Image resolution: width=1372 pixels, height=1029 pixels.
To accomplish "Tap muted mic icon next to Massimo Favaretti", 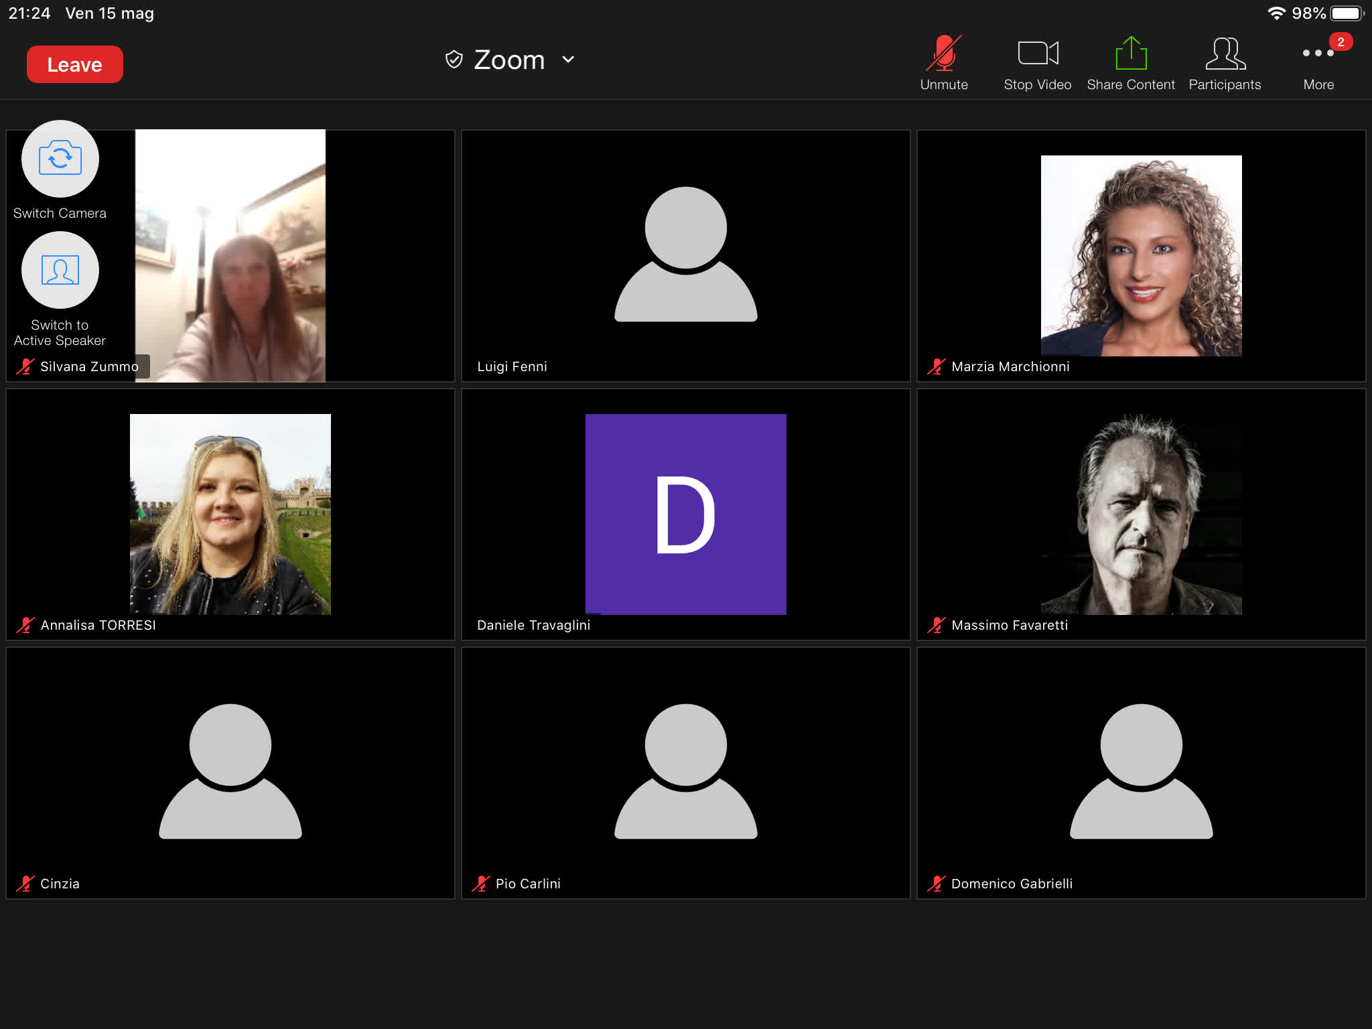I will (936, 625).
